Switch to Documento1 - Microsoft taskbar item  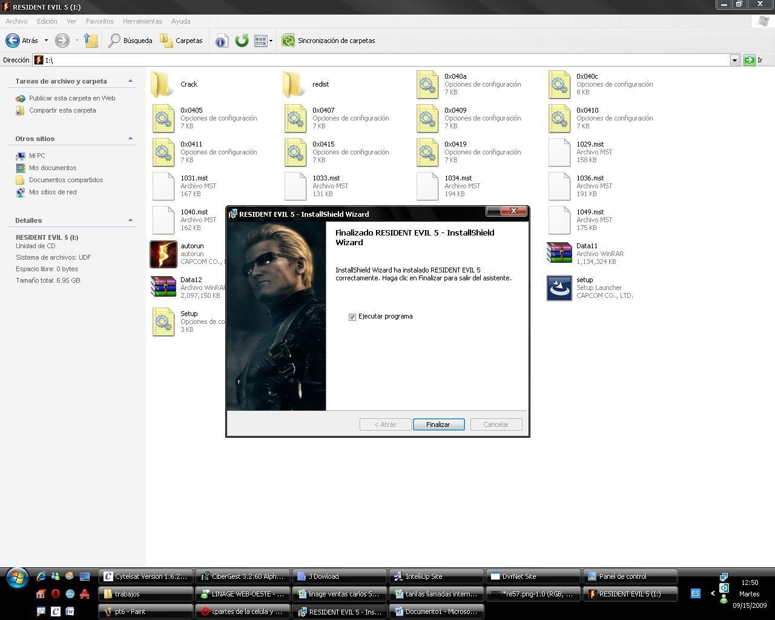[x=436, y=612]
